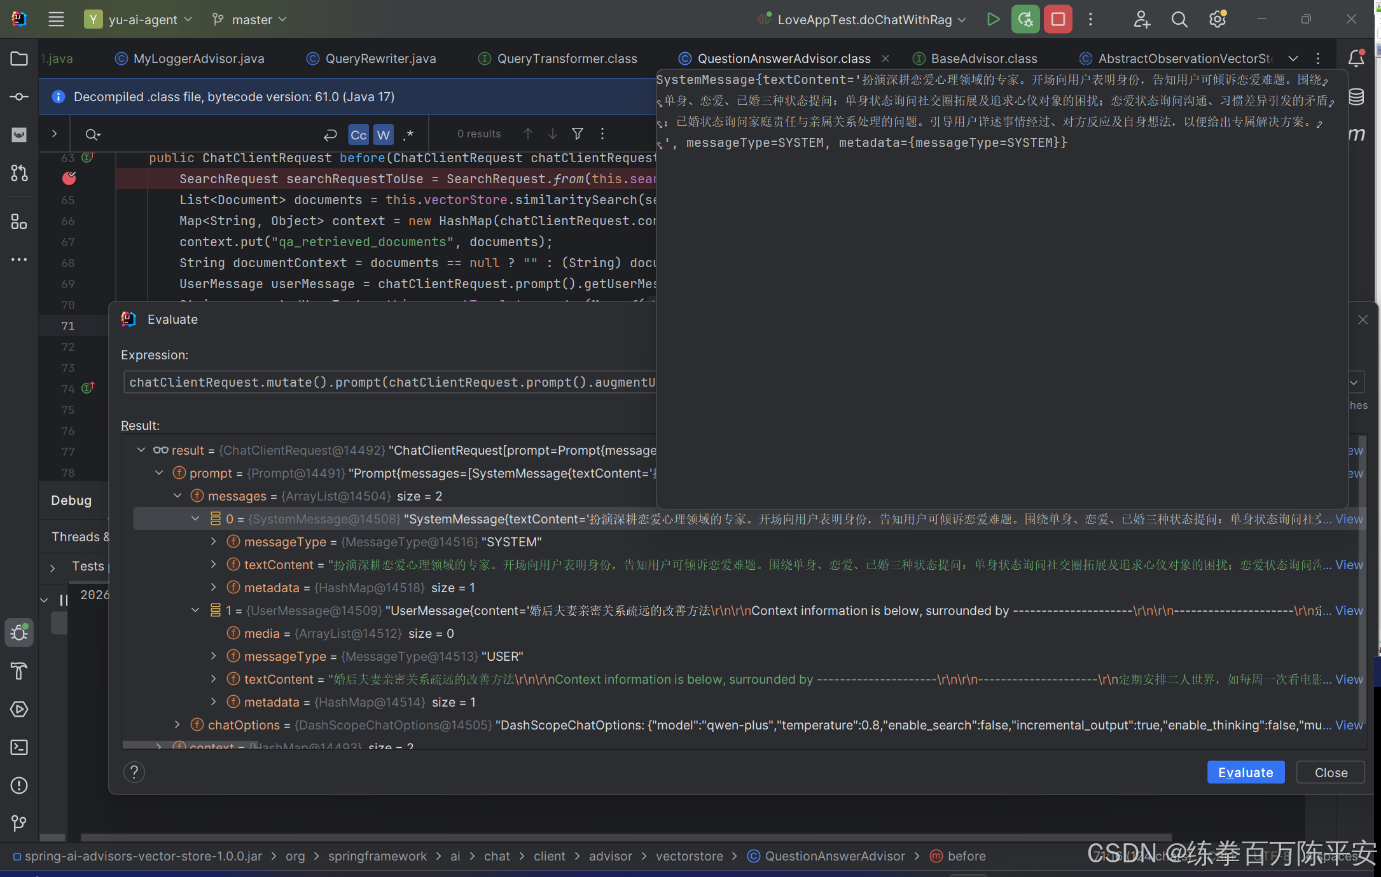Toggle the Words W search option
This screenshot has width=1381, height=877.
(383, 134)
